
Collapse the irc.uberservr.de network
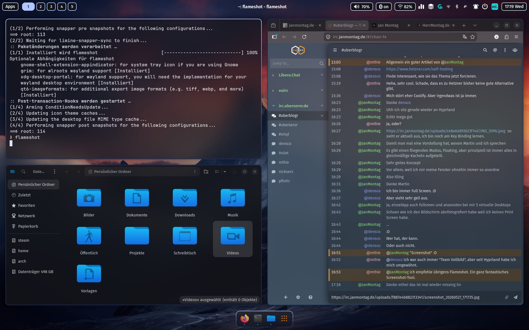(x=273, y=106)
